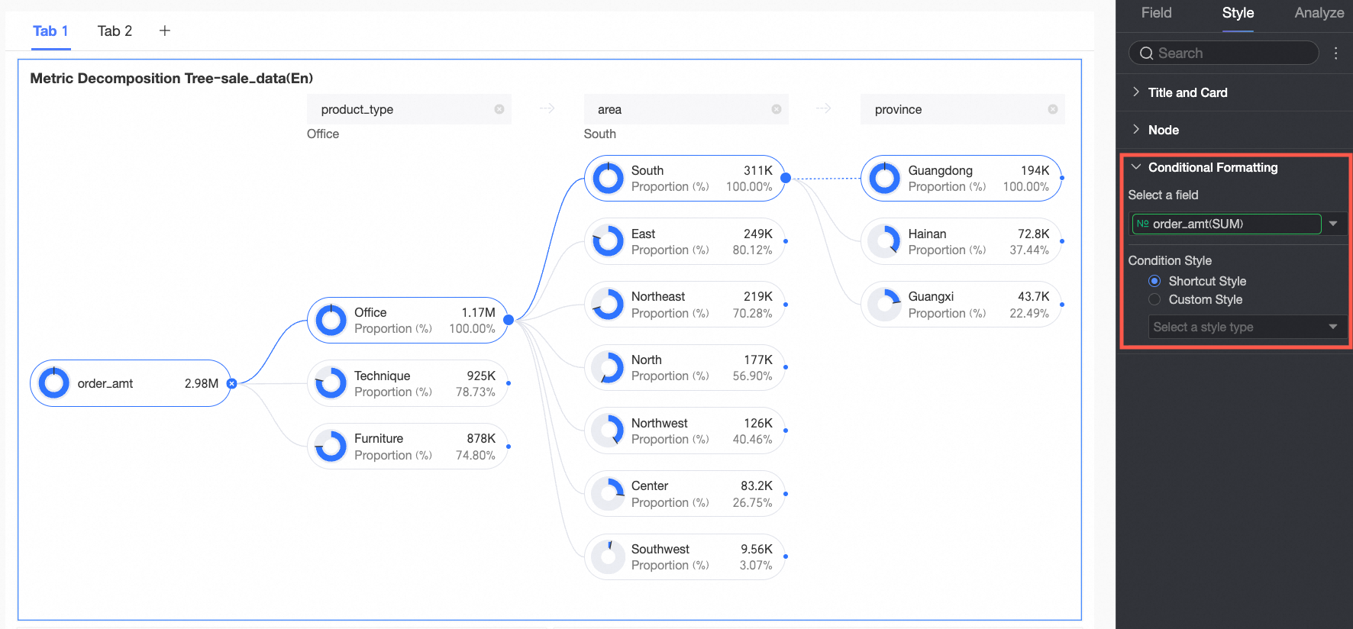
Task: Select the Guangxi province node
Action: (961, 305)
